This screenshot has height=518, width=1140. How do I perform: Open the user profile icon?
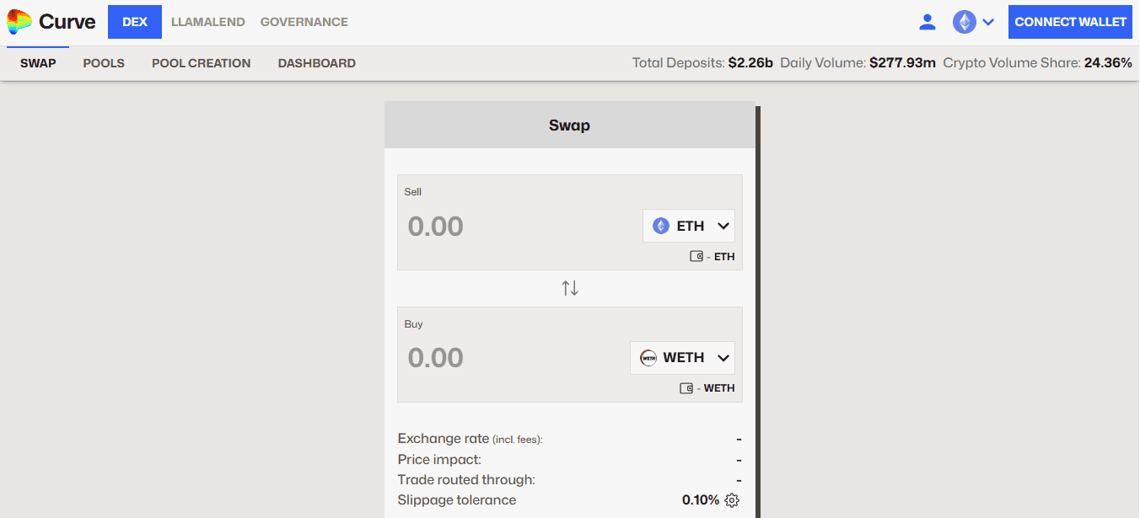(x=928, y=22)
